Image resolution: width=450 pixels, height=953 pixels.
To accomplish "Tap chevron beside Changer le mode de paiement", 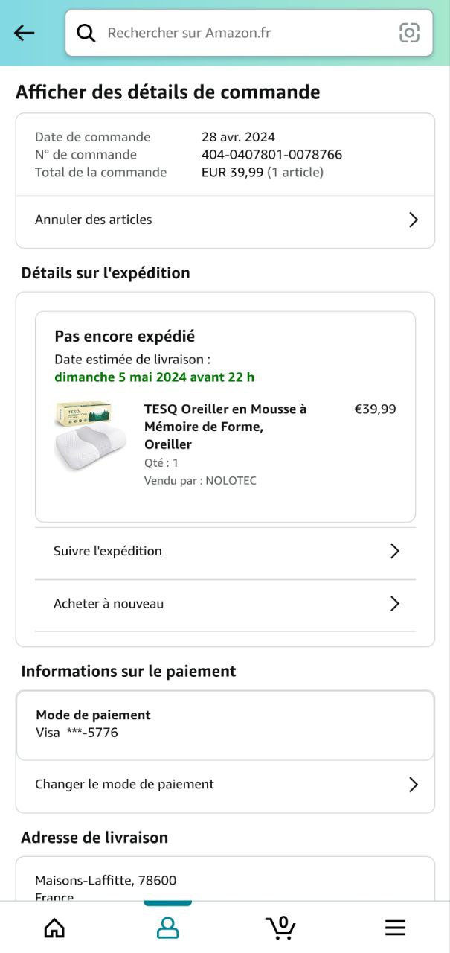I will 414,785.
